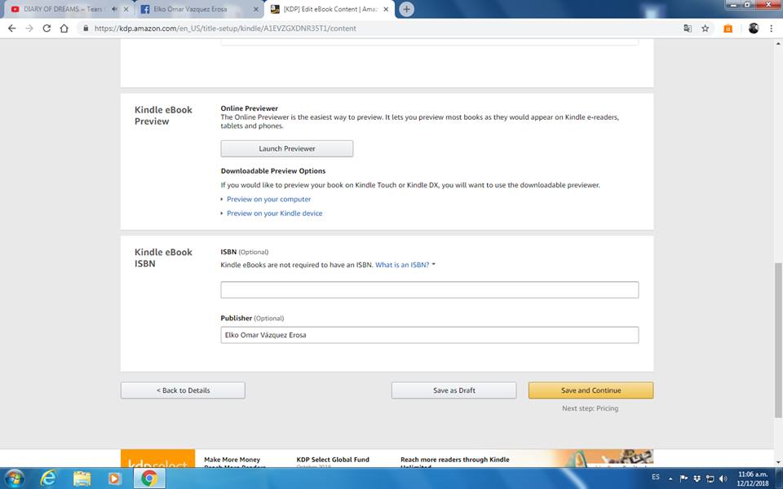
Task: Click Save as Draft button
Action: pos(453,390)
